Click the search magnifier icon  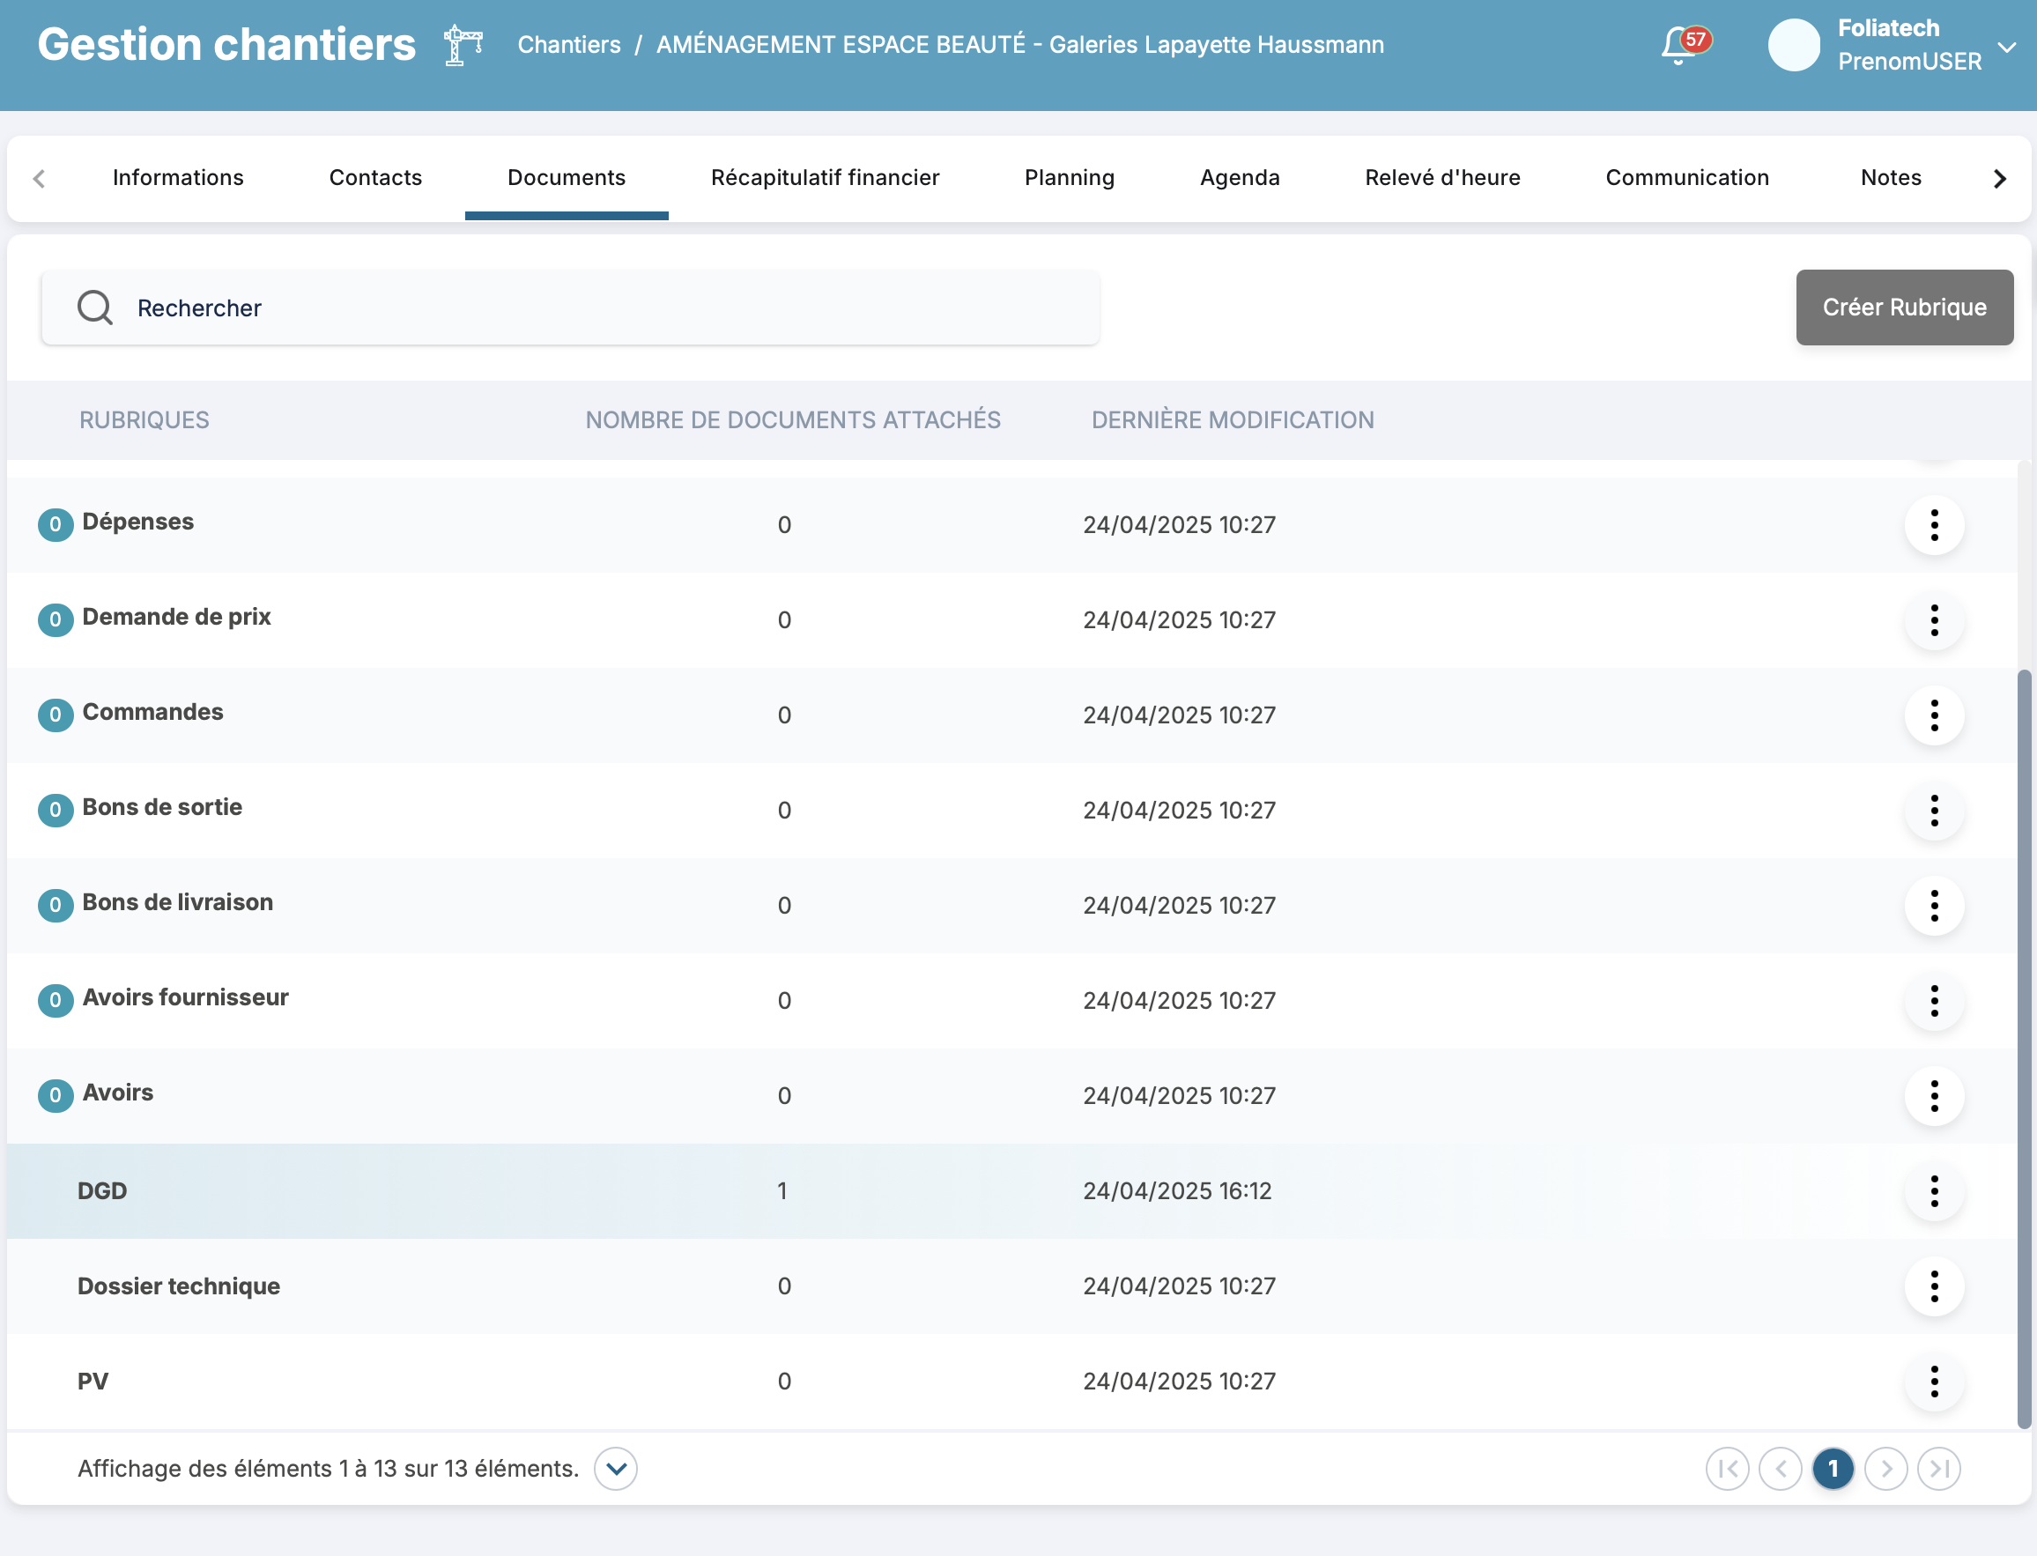(x=94, y=307)
